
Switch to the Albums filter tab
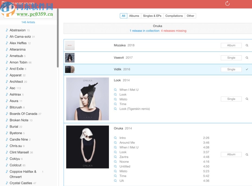click(134, 16)
